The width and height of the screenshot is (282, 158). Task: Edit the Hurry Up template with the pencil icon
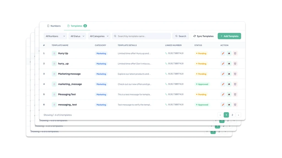(223, 53)
